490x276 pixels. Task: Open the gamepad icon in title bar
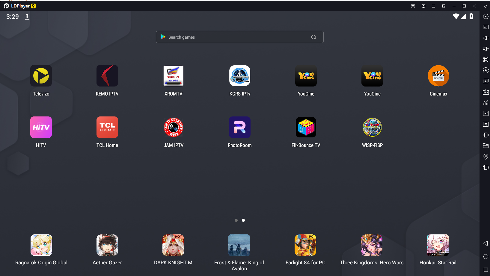tap(413, 6)
